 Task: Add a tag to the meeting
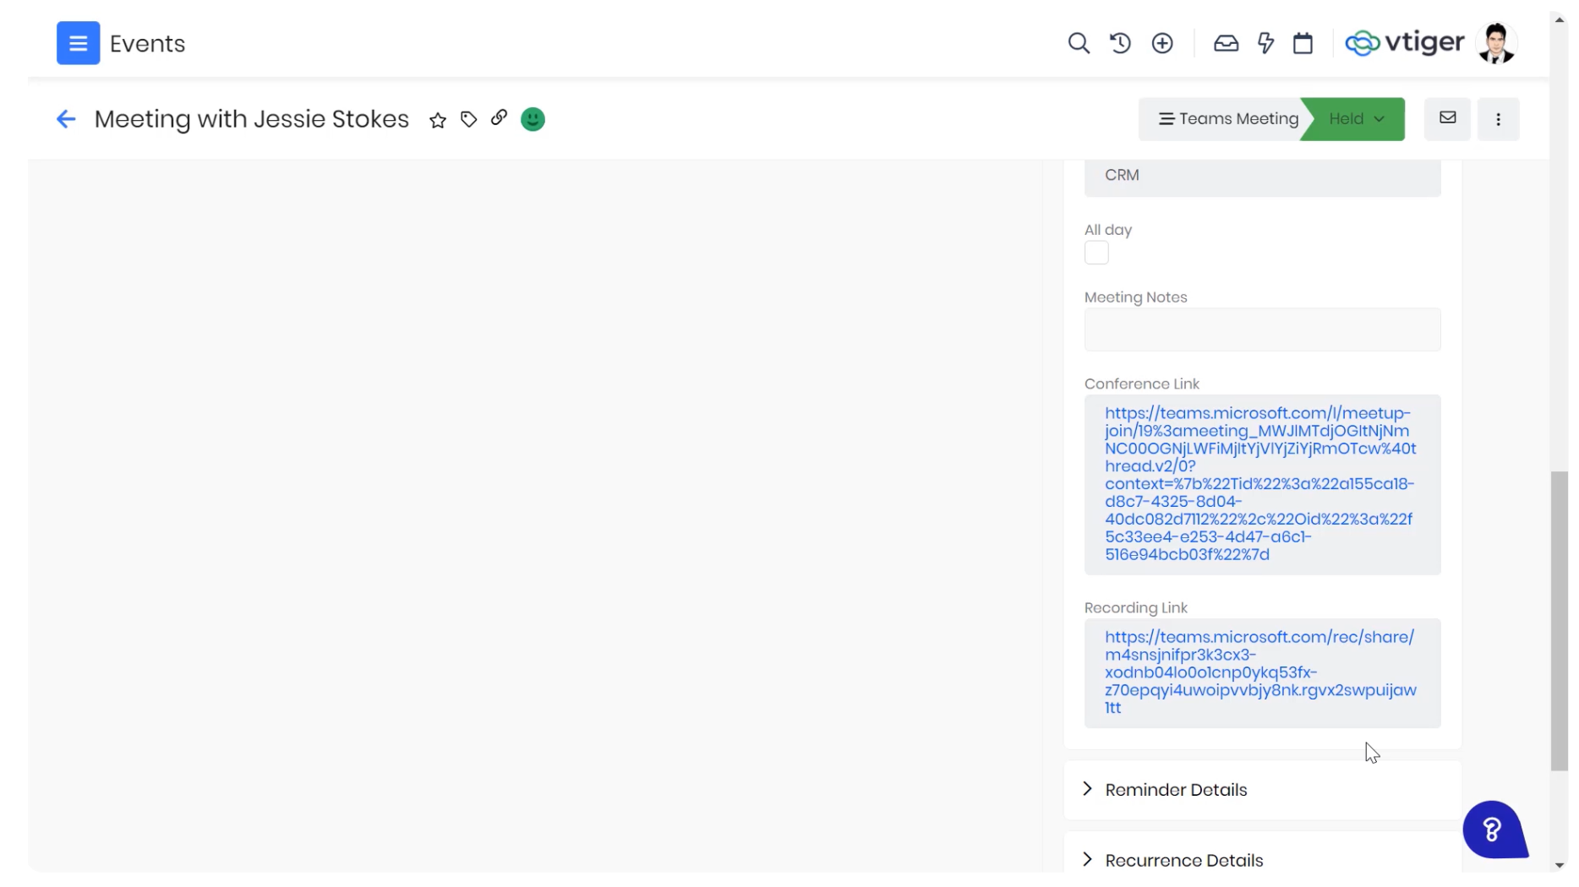(x=468, y=119)
